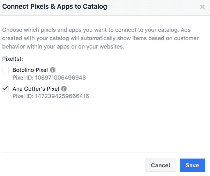Click the dialog title Connect Pixels & Apps to Catalog

55,7
